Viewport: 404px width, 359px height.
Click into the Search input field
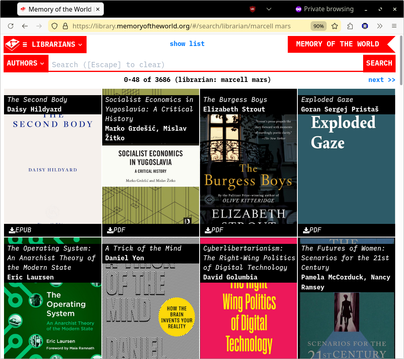click(x=205, y=64)
